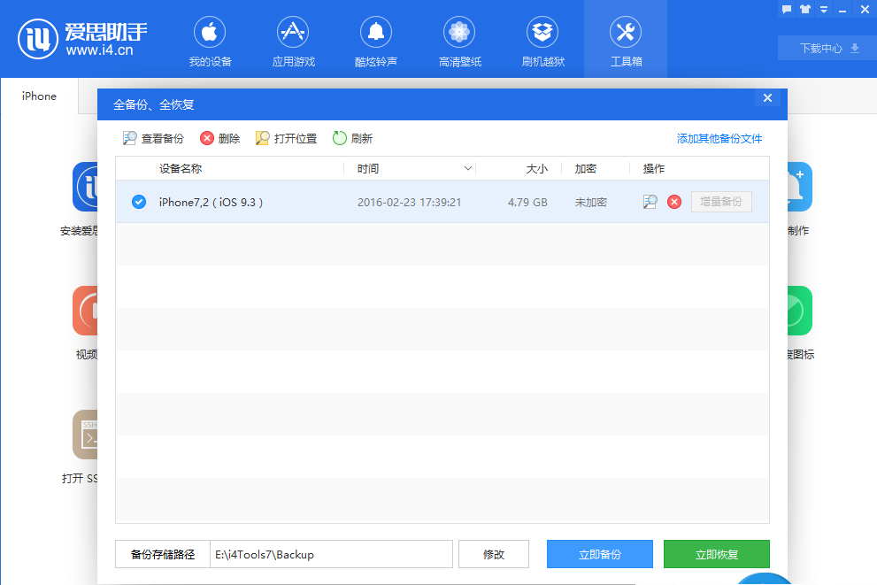
Task: Click 删除 delete toolbar item
Action: pyautogui.click(x=219, y=138)
